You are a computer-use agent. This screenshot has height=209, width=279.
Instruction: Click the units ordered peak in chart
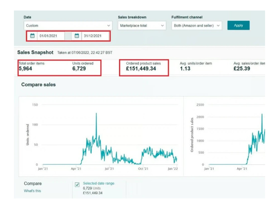tap(97, 113)
